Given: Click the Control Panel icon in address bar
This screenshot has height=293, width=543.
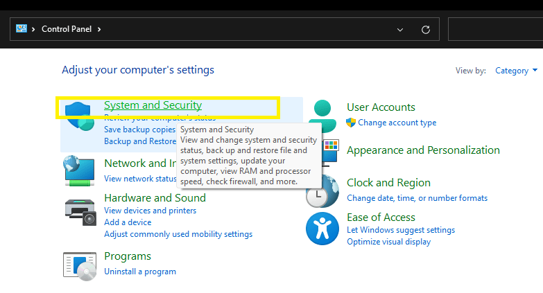Looking at the screenshot, I should [x=21, y=29].
